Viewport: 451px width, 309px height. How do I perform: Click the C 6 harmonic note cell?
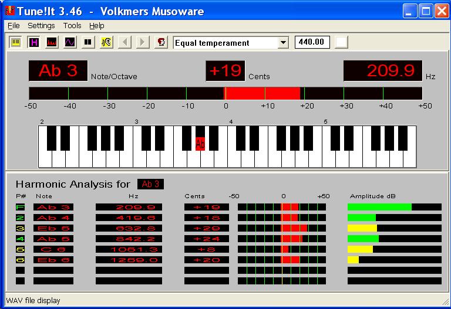[53, 249]
